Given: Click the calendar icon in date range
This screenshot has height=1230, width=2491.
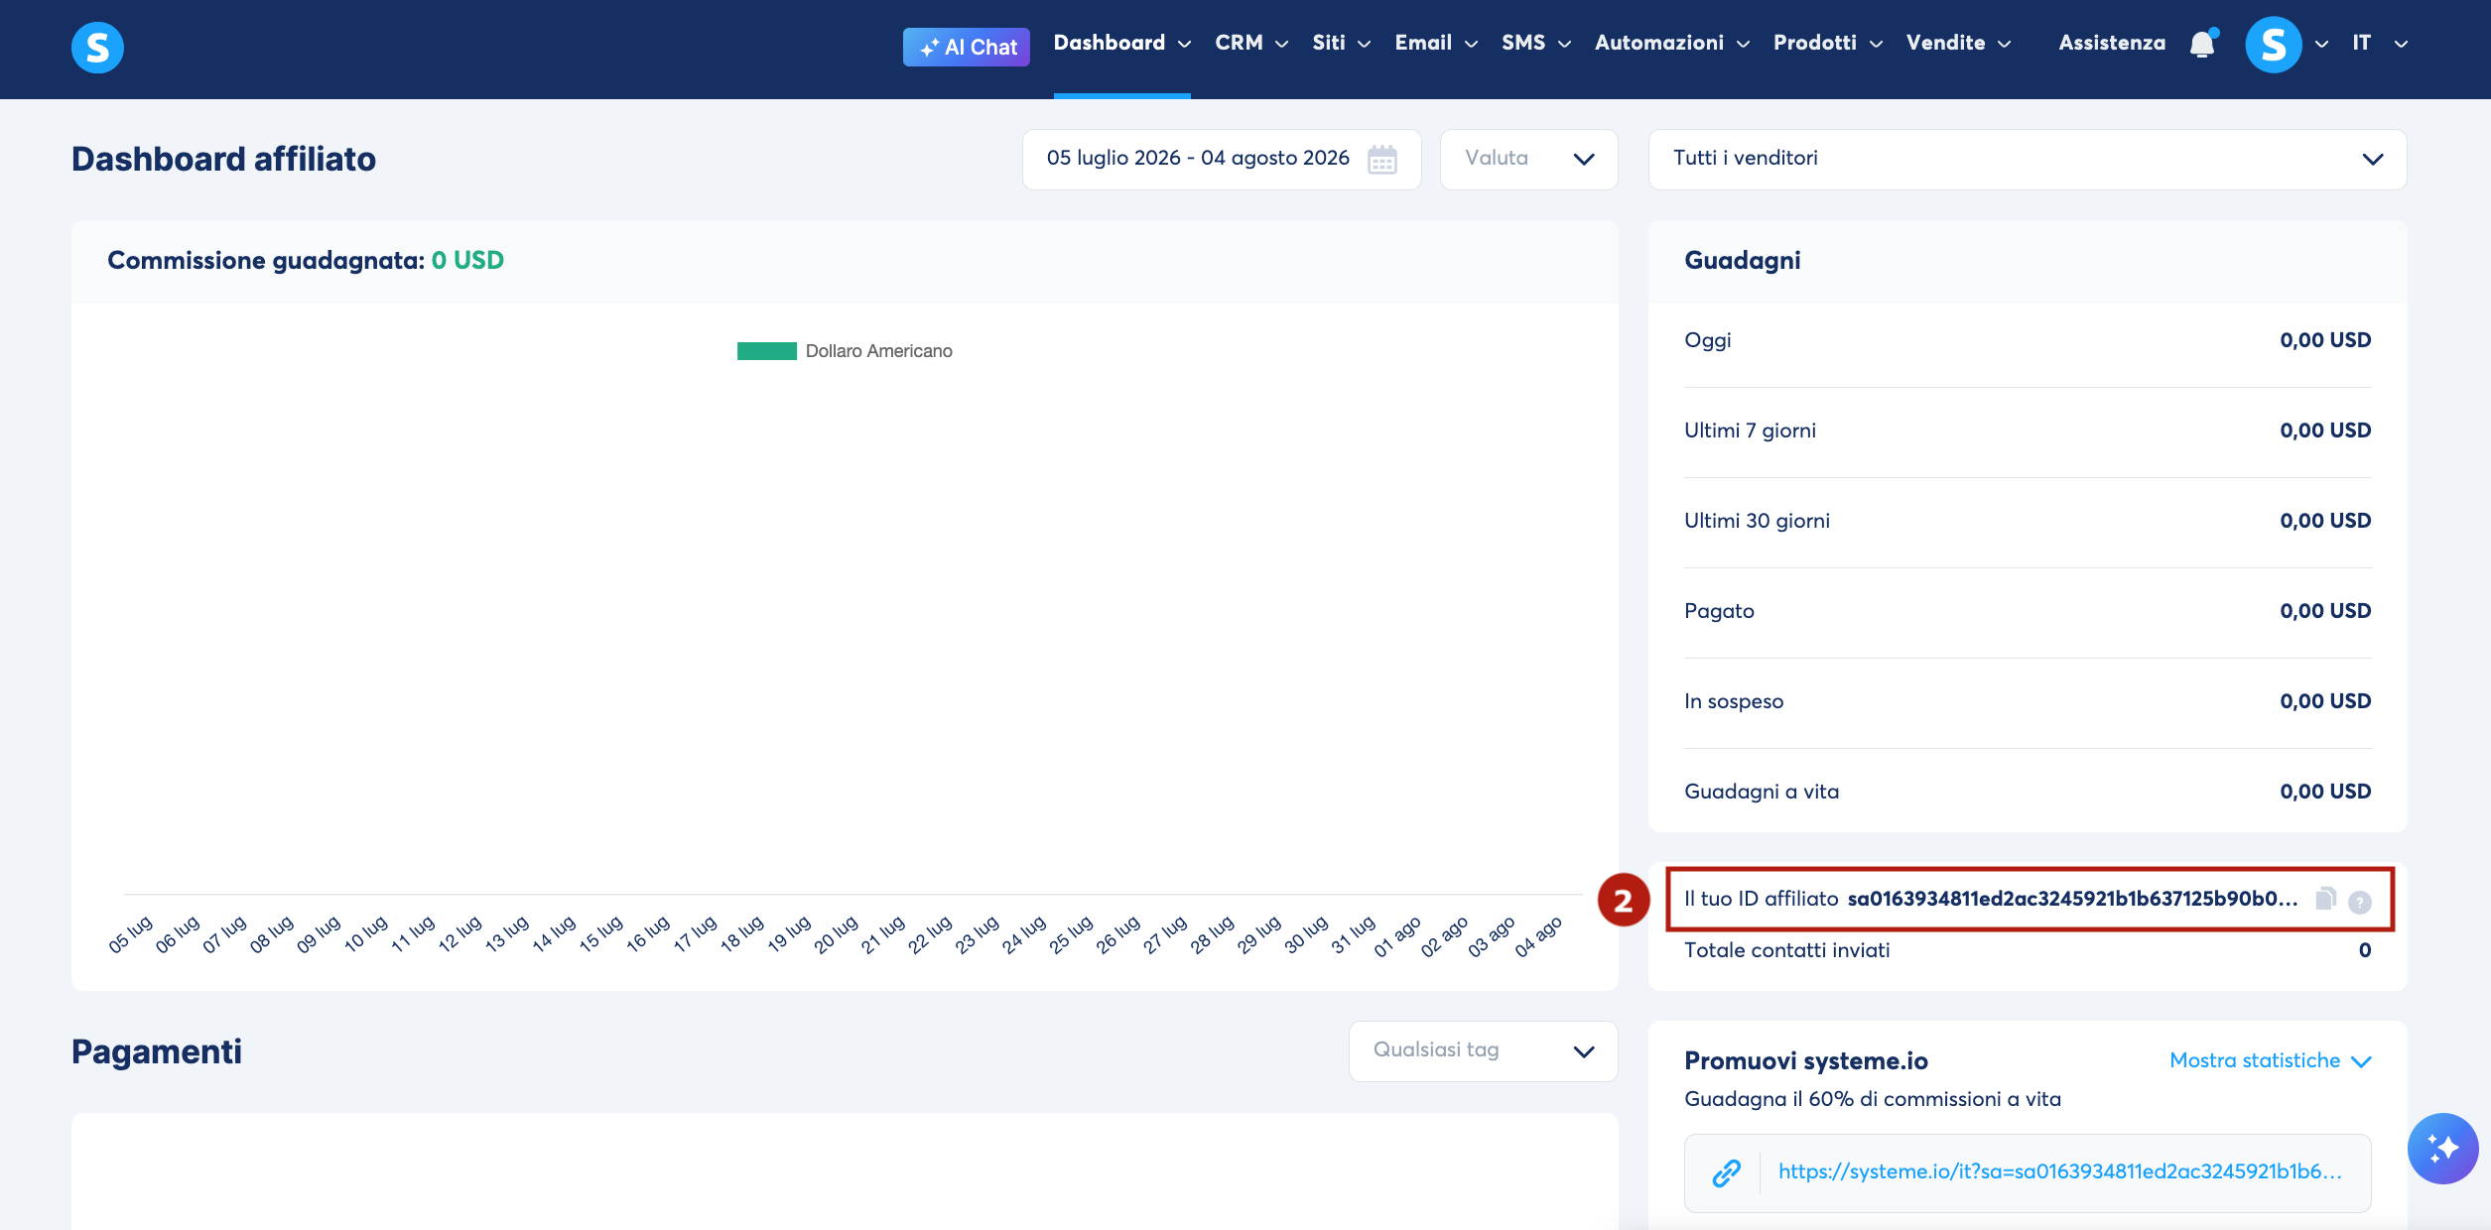Looking at the screenshot, I should pyautogui.click(x=1381, y=159).
